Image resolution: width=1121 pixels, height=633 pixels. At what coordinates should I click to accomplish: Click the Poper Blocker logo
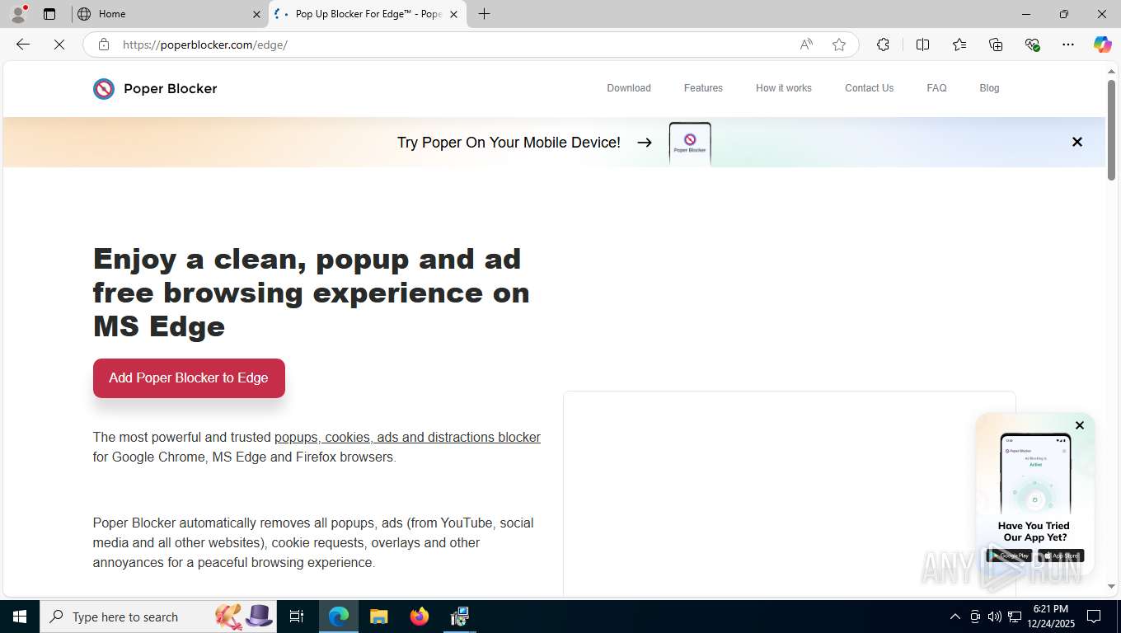pos(155,88)
